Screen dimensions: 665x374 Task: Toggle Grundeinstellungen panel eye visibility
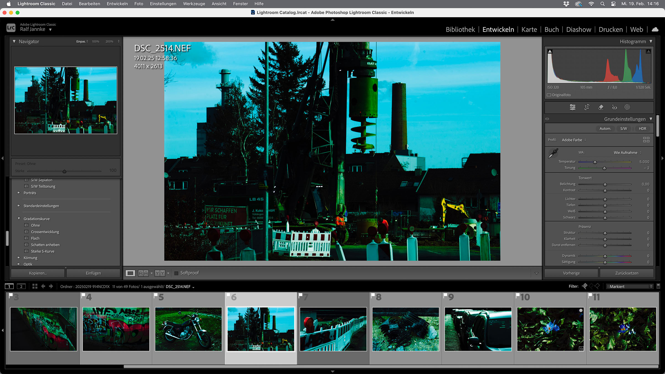(x=547, y=119)
